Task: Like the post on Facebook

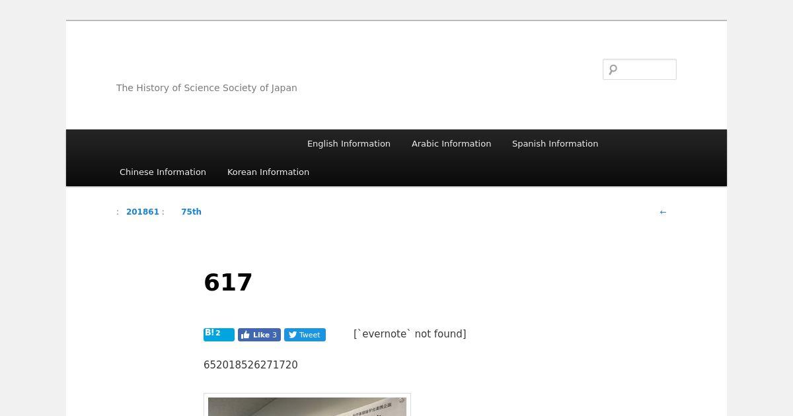Action: [259, 335]
